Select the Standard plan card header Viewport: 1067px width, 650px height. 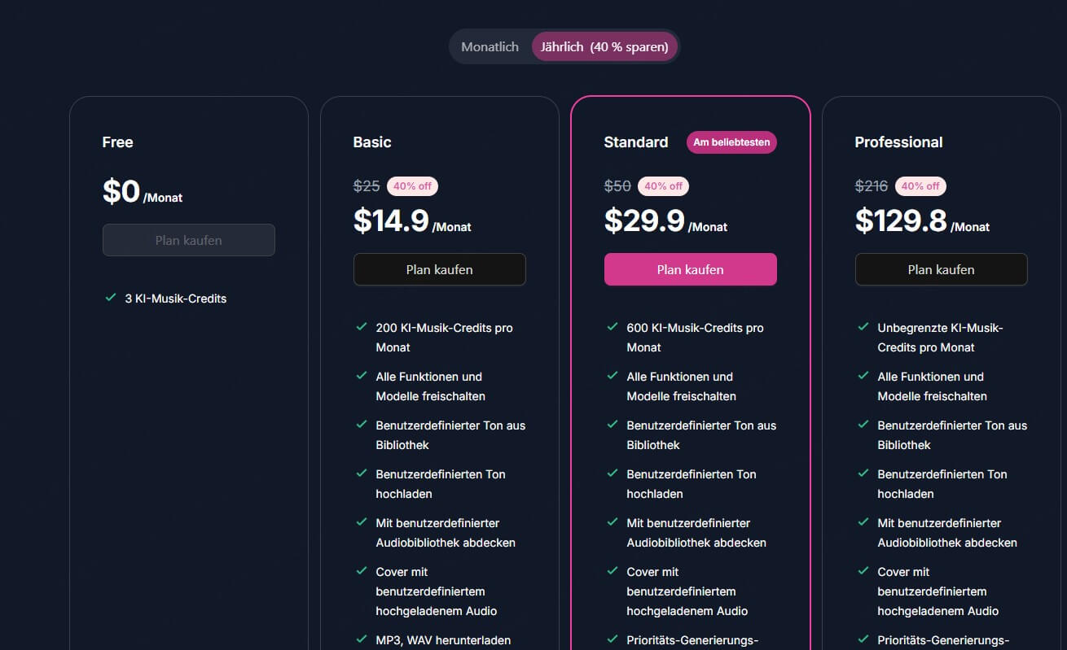636,142
